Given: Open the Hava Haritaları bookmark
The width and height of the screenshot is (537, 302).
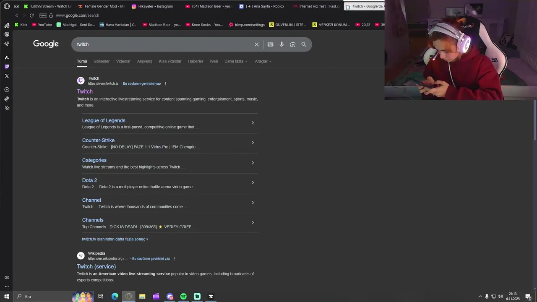Looking at the screenshot, I should [118, 25].
